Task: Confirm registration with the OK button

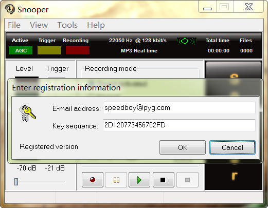Action: click(x=183, y=147)
